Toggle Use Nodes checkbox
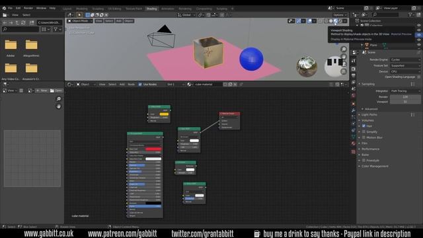Viewport: 423px width, 238px height. pyautogui.click(x=140, y=85)
